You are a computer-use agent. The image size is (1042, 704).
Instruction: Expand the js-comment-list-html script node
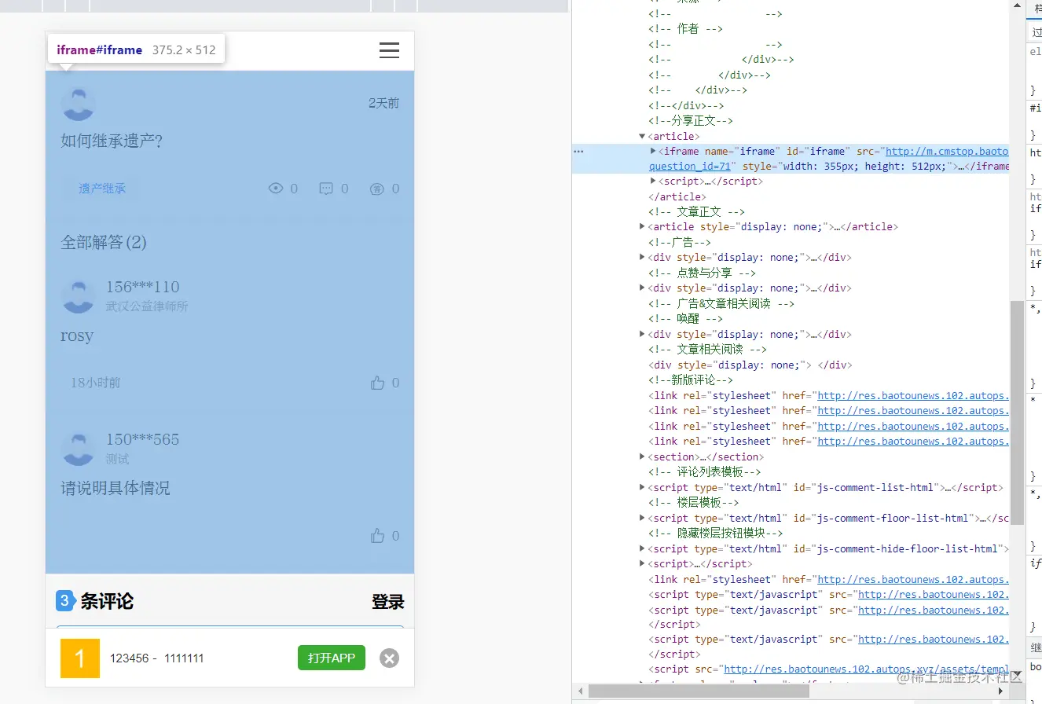(643, 487)
